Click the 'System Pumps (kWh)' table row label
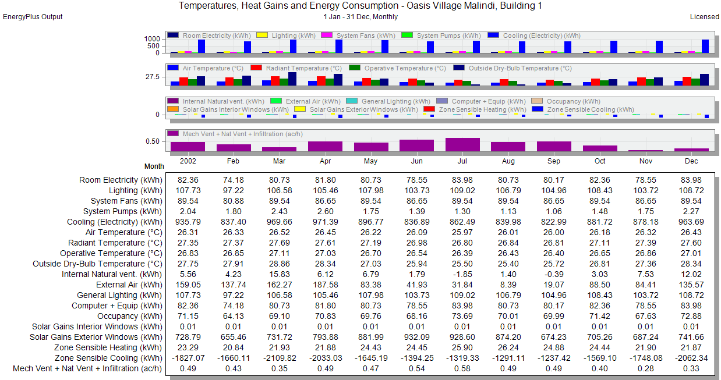Image resolution: width=721 pixels, height=380 pixels. (x=123, y=212)
